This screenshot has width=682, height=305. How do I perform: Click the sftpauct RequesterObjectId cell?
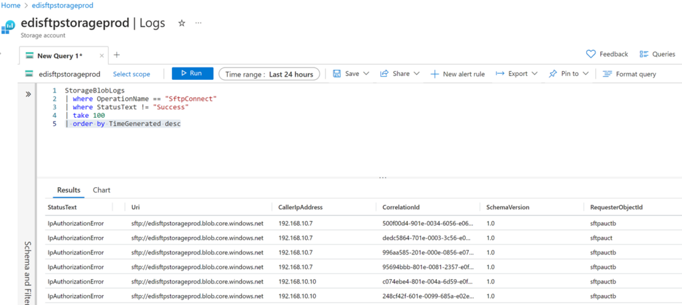pyautogui.click(x=601, y=238)
